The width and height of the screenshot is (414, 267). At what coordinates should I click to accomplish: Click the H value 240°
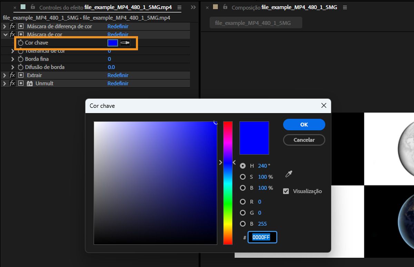263,166
